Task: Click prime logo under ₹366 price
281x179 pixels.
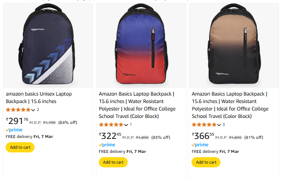Action: (200, 145)
